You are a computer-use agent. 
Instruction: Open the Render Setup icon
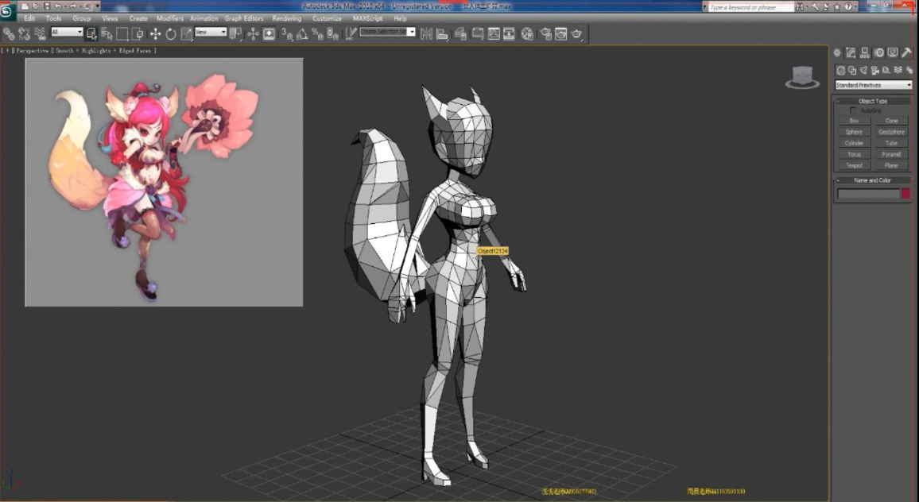point(545,33)
